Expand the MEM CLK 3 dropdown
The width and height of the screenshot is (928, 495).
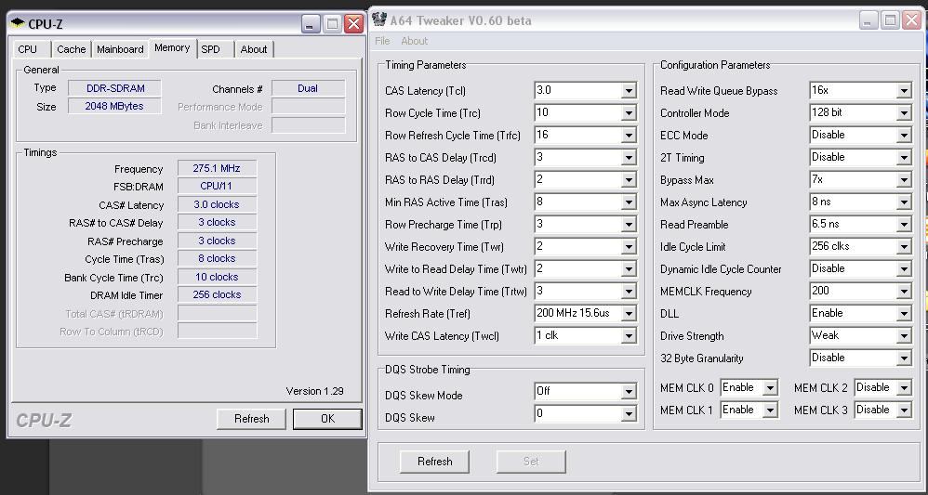pos(904,410)
